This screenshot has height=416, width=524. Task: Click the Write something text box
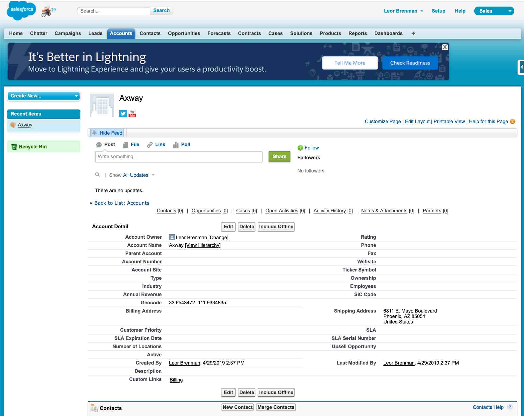(179, 157)
